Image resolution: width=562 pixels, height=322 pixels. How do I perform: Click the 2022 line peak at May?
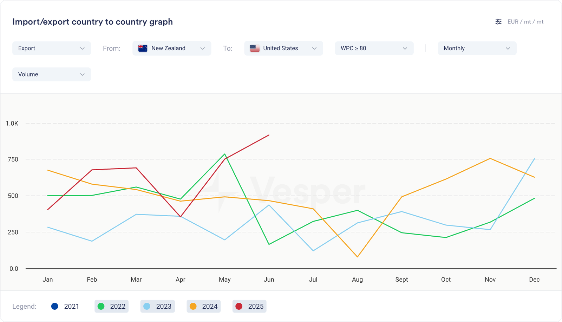click(x=225, y=154)
